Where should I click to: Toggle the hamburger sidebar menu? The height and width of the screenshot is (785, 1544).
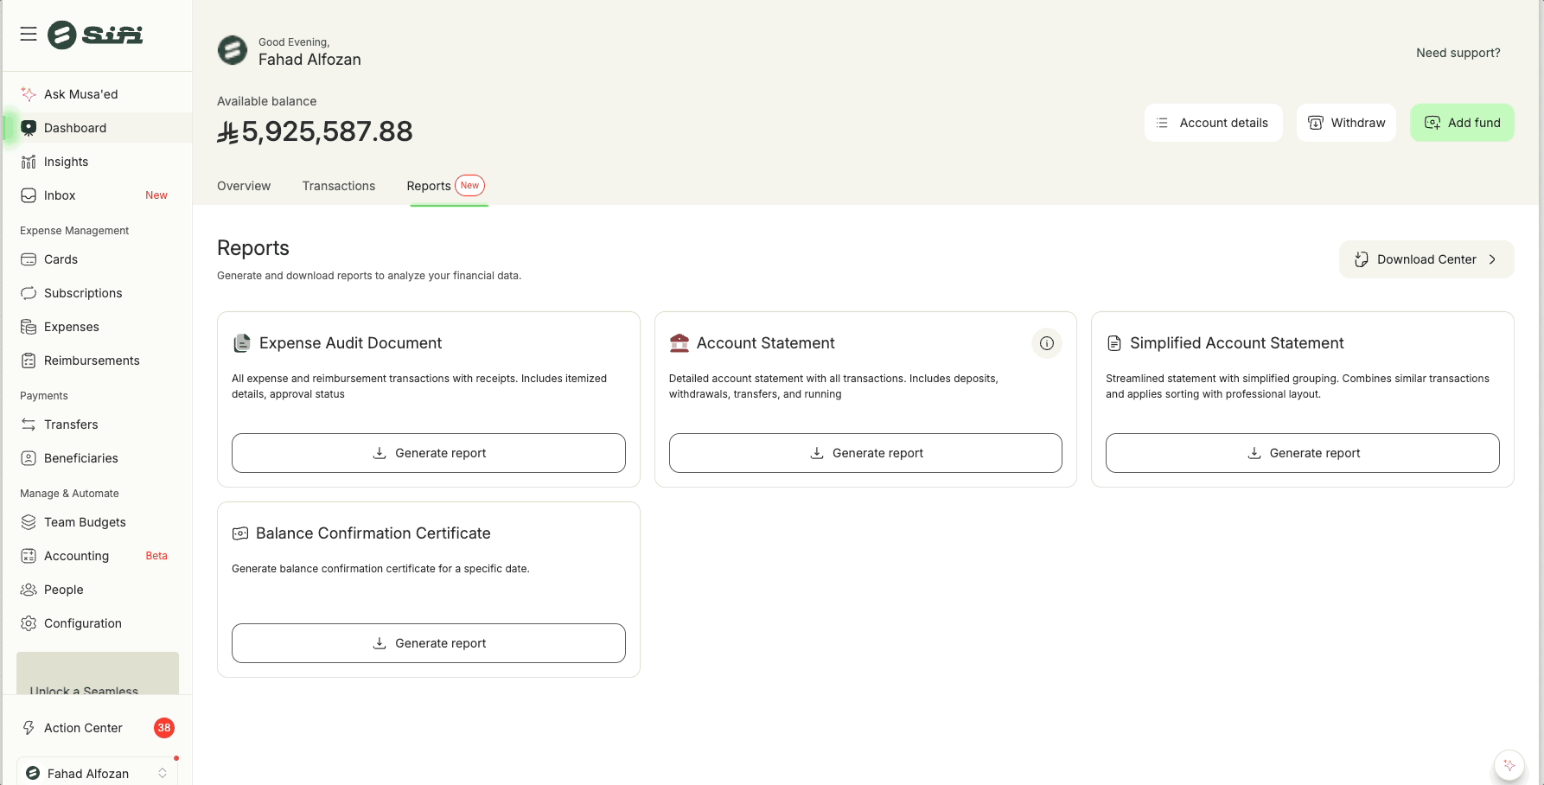coord(29,34)
